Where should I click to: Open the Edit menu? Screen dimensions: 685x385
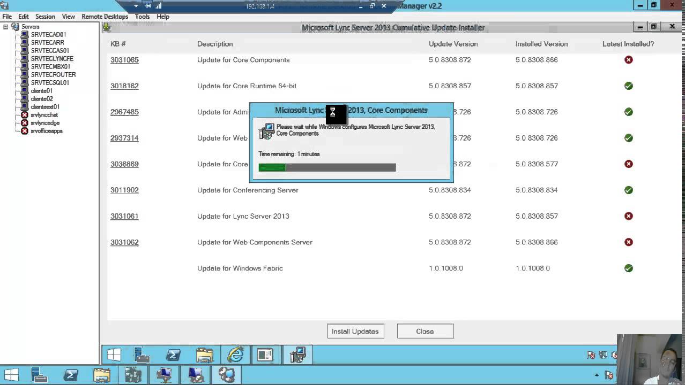point(23,17)
